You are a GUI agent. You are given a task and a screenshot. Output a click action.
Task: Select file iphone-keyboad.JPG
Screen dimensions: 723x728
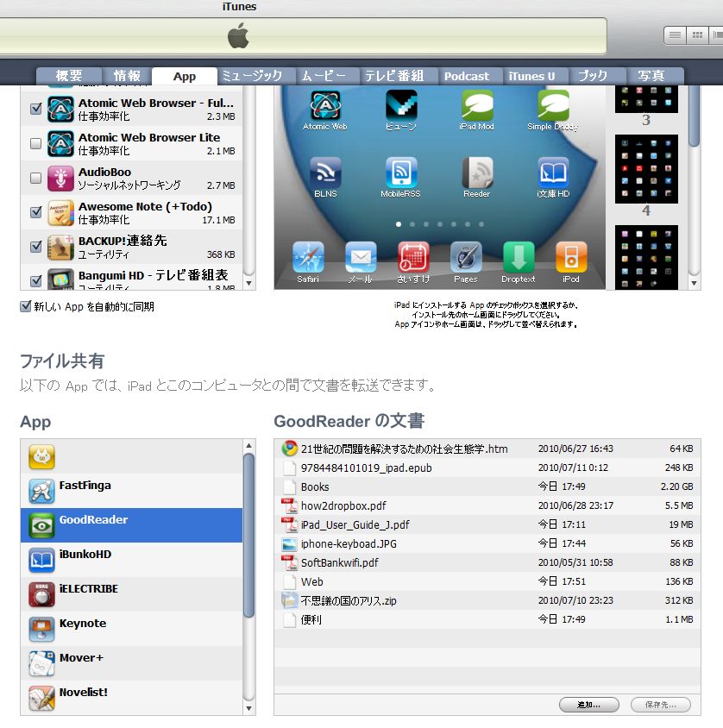pos(487,543)
